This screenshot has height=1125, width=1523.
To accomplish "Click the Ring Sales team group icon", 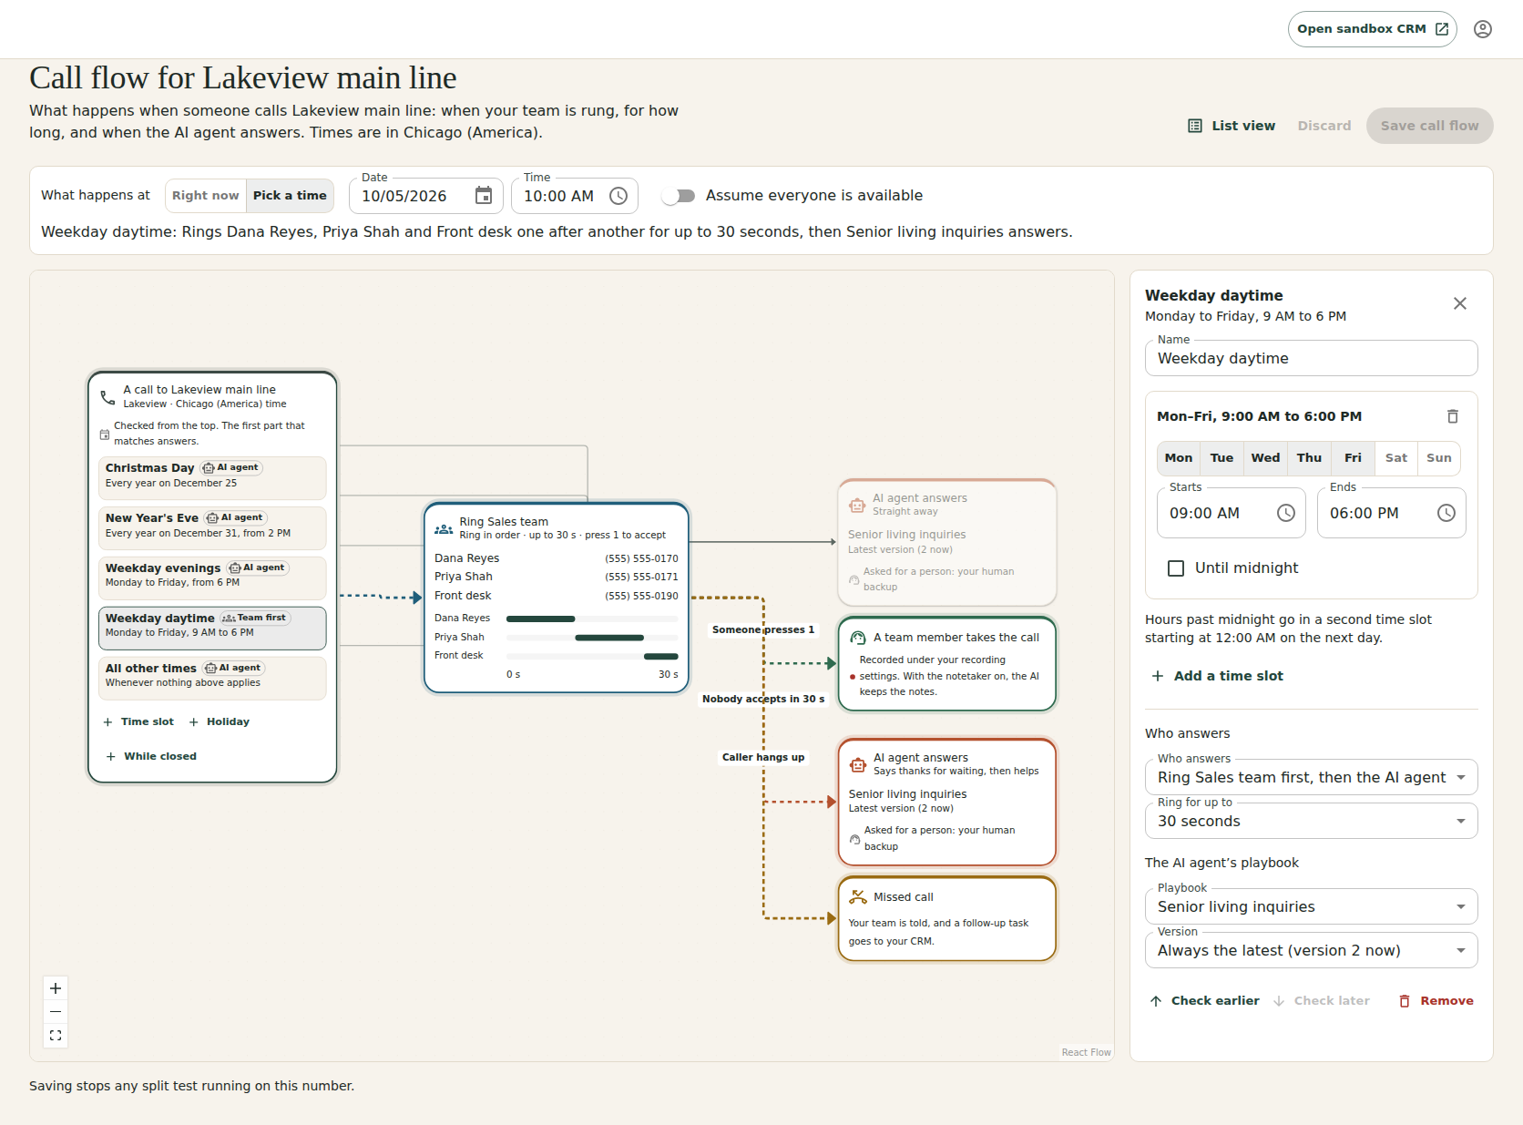I will (444, 528).
